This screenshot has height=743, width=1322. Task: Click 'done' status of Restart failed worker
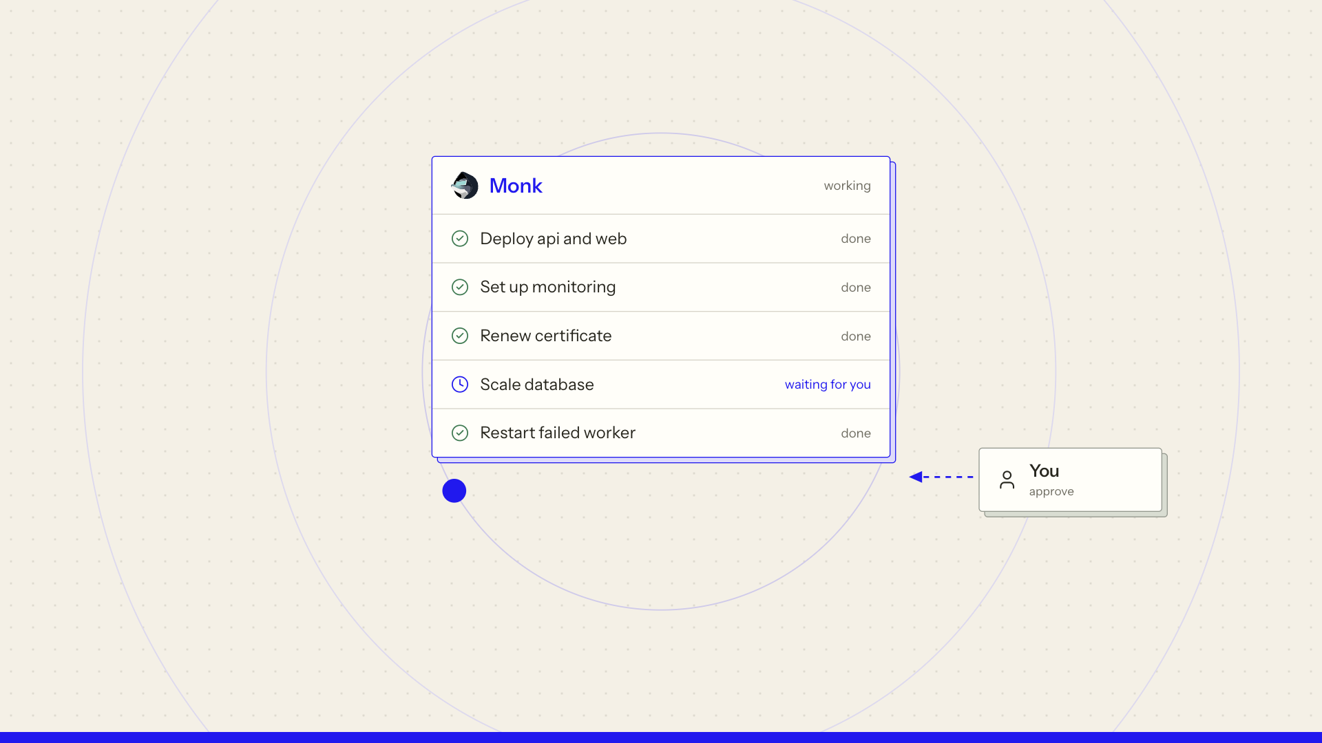click(x=856, y=433)
